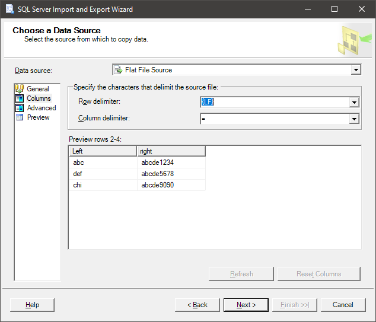The width and height of the screenshot is (376, 322).
Task: Expand the Row delimiter dropdown arrow
Action: point(354,103)
